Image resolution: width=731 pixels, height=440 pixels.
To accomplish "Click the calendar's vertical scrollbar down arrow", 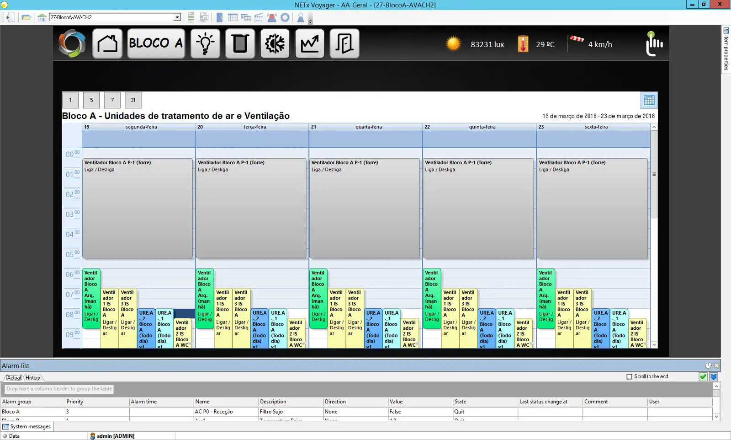I will [654, 345].
